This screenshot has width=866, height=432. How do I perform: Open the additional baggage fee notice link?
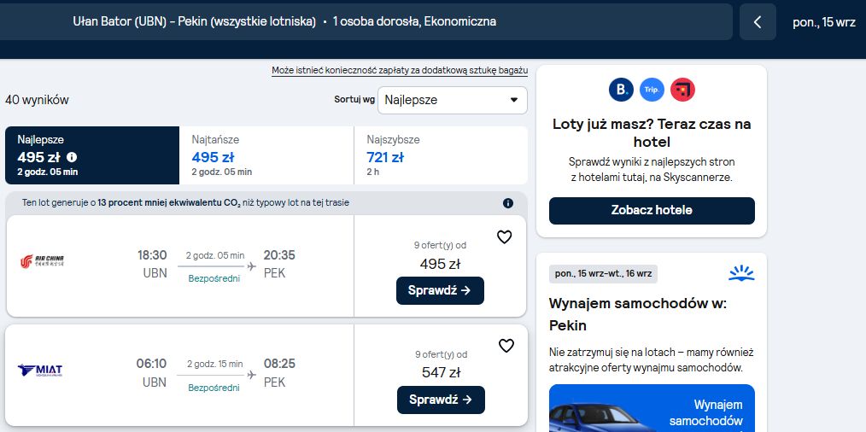click(x=400, y=71)
